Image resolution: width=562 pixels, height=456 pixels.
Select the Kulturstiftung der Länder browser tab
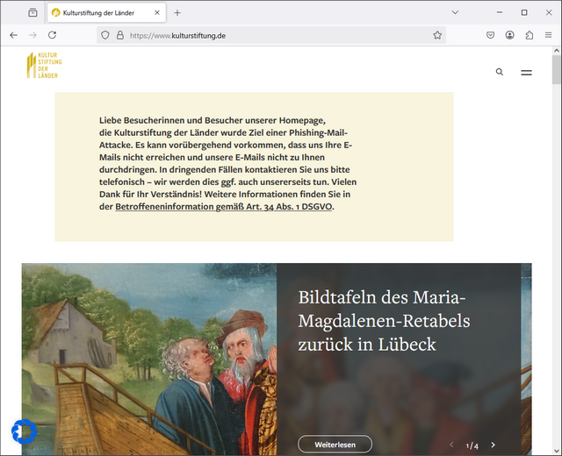click(106, 12)
